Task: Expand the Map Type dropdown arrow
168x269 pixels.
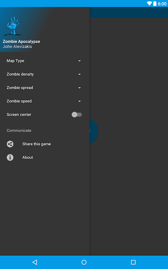Action: (x=80, y=61)
